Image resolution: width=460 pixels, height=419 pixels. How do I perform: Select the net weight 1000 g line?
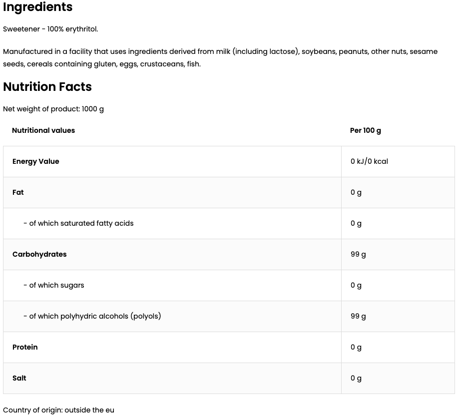[53, 109]
